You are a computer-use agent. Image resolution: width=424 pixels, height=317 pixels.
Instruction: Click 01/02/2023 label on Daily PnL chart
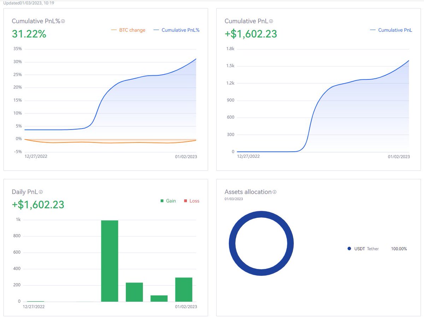(186, 307)
